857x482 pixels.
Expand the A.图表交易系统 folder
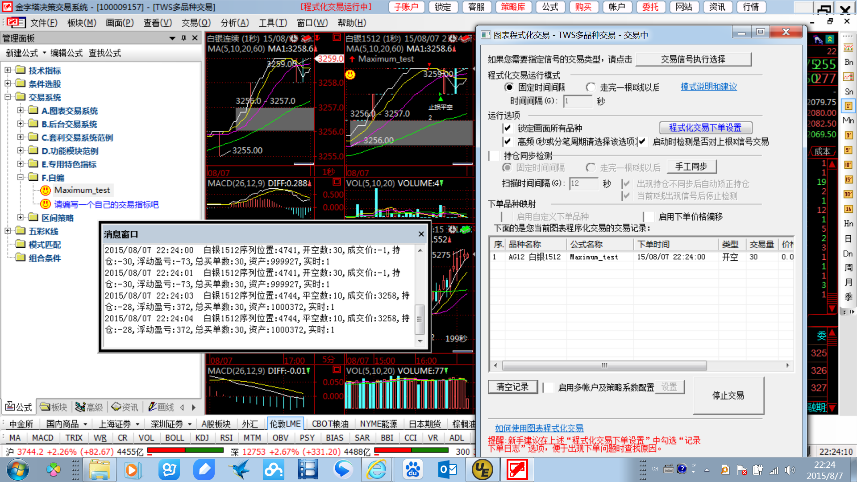coord(21,110)
